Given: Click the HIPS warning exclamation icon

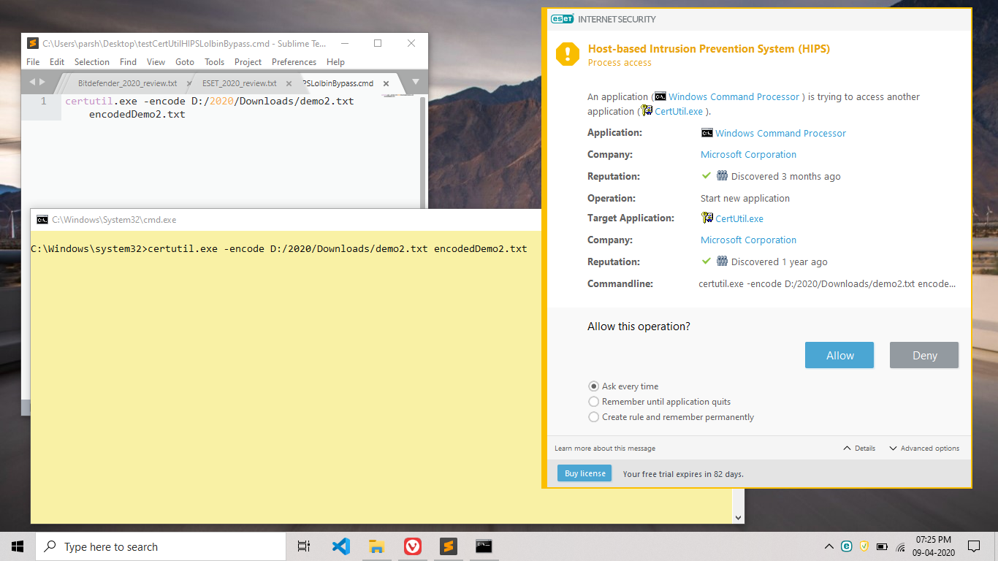Looking at the screenshot, I should coord(568,54).
